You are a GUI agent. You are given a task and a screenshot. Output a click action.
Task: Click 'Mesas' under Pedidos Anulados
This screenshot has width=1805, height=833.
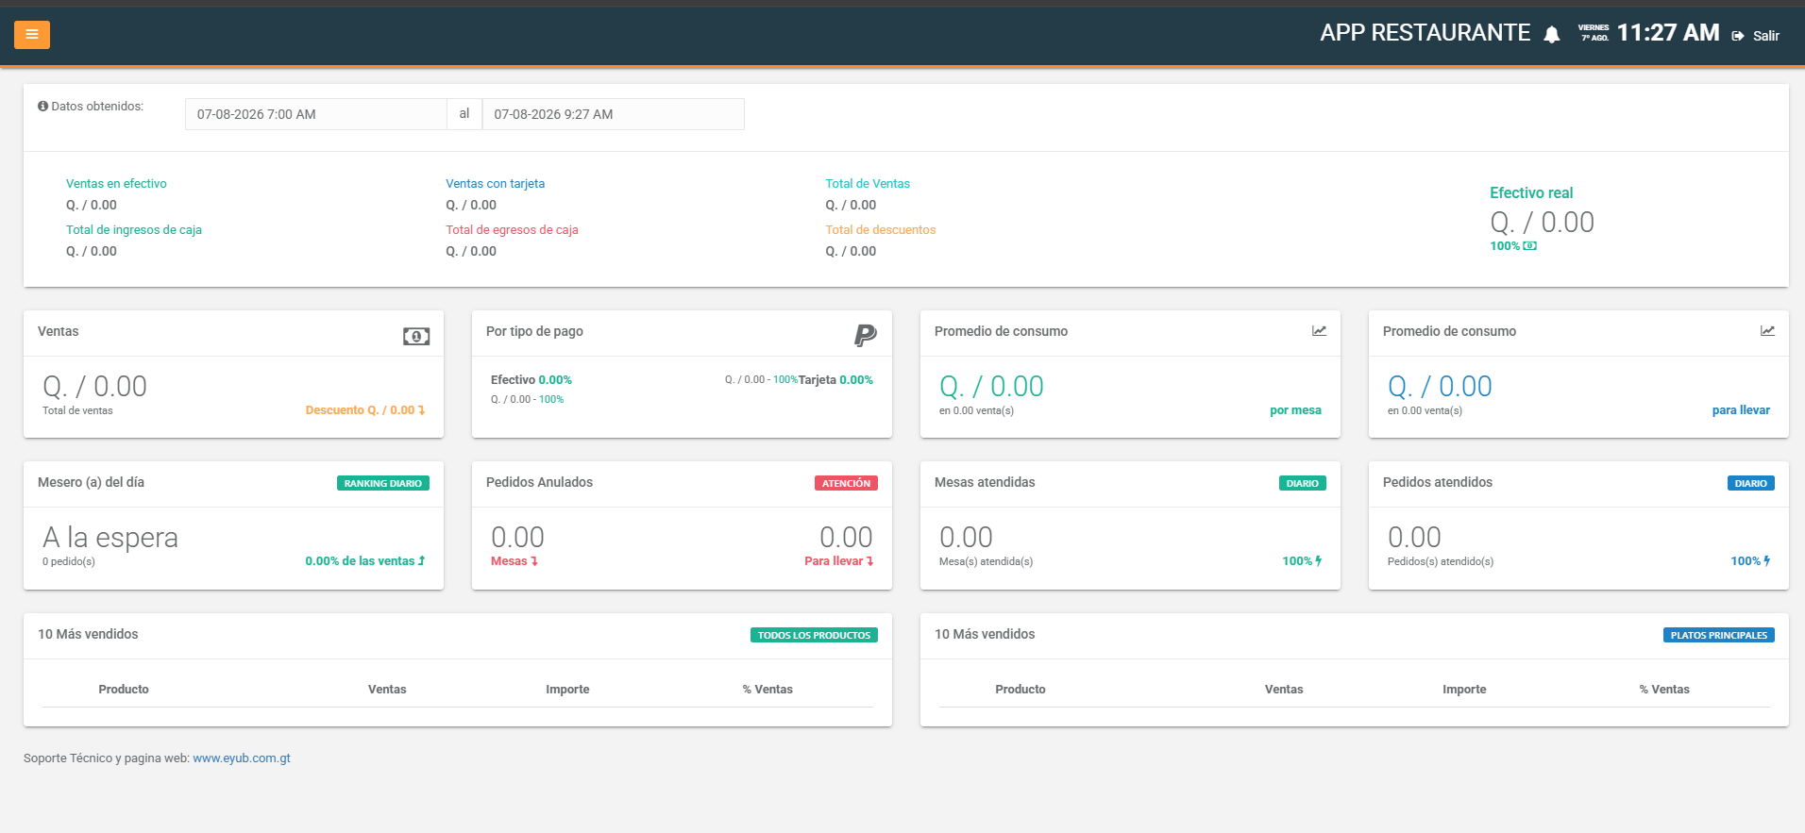(515, 561)
